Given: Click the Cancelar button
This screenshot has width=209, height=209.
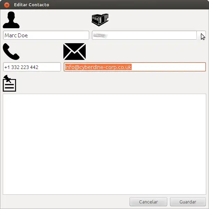Looking at the screenshot, I should 148,202.
